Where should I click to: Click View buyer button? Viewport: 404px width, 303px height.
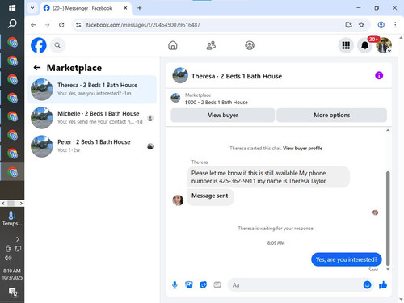(223, 116)
